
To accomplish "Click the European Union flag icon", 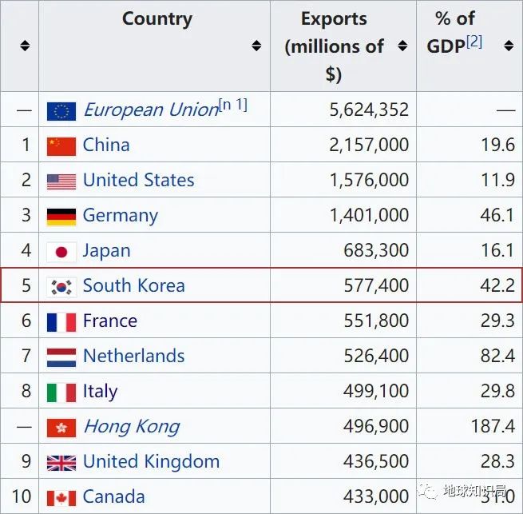I will 61,111.
